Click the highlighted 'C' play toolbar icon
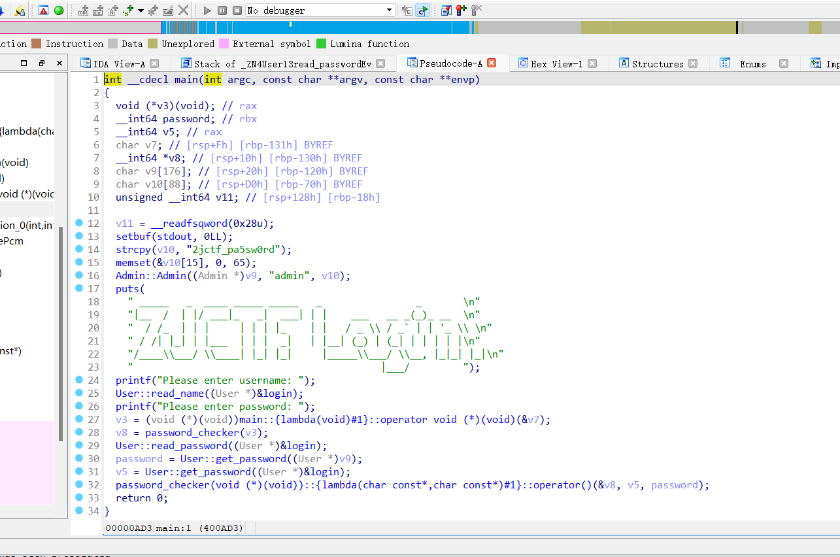Viewport: 840px width, 557px height. 422,10
